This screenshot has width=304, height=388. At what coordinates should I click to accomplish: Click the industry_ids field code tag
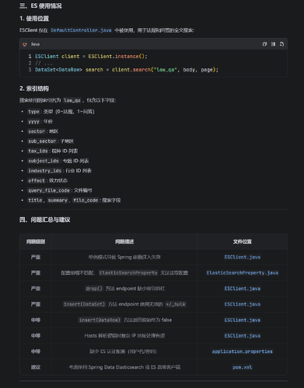[x=45, y=171]
